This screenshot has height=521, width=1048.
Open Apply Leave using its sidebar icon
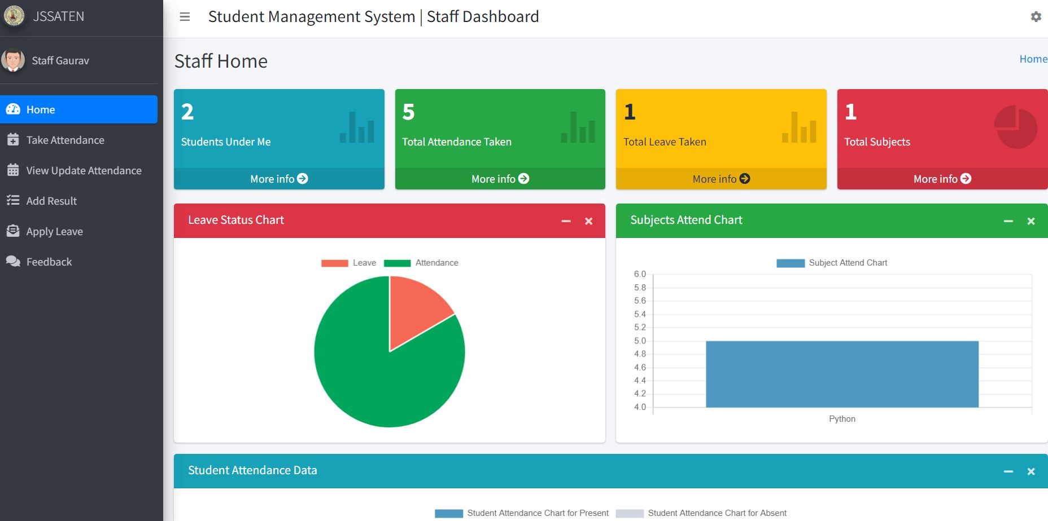(13, 231)
